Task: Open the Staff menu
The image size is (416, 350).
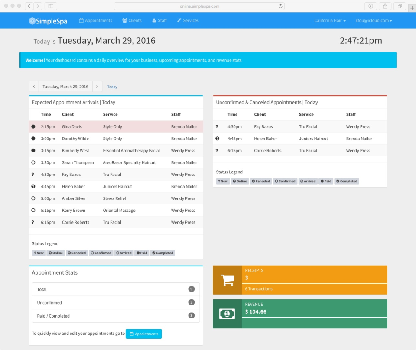Action: (159, 20)
